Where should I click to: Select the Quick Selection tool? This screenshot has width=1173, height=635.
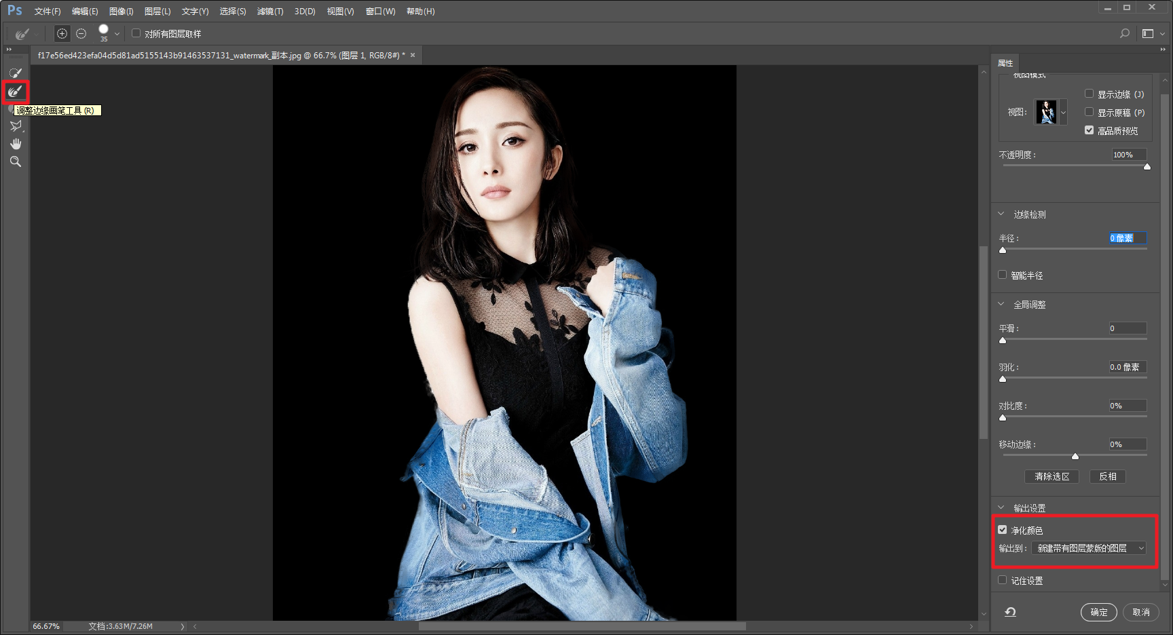tap(15, 73)
